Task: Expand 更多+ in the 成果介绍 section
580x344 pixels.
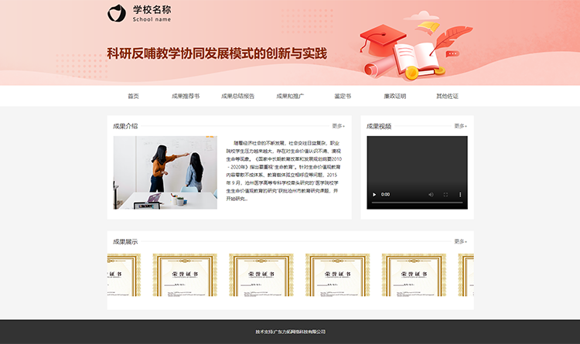Action: 339,125
